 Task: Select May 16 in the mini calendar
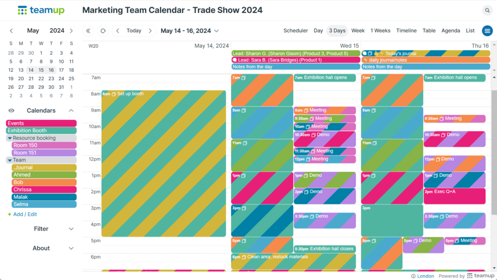tap(50, 70)
